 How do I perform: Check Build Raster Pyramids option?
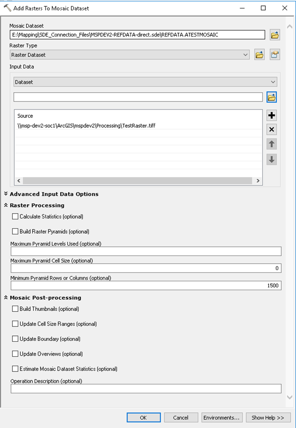pos(15,231)
